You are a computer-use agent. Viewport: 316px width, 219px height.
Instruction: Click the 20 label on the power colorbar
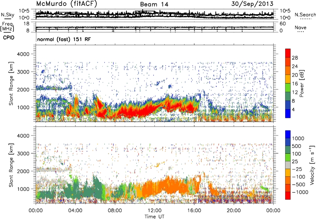point(295,75)
